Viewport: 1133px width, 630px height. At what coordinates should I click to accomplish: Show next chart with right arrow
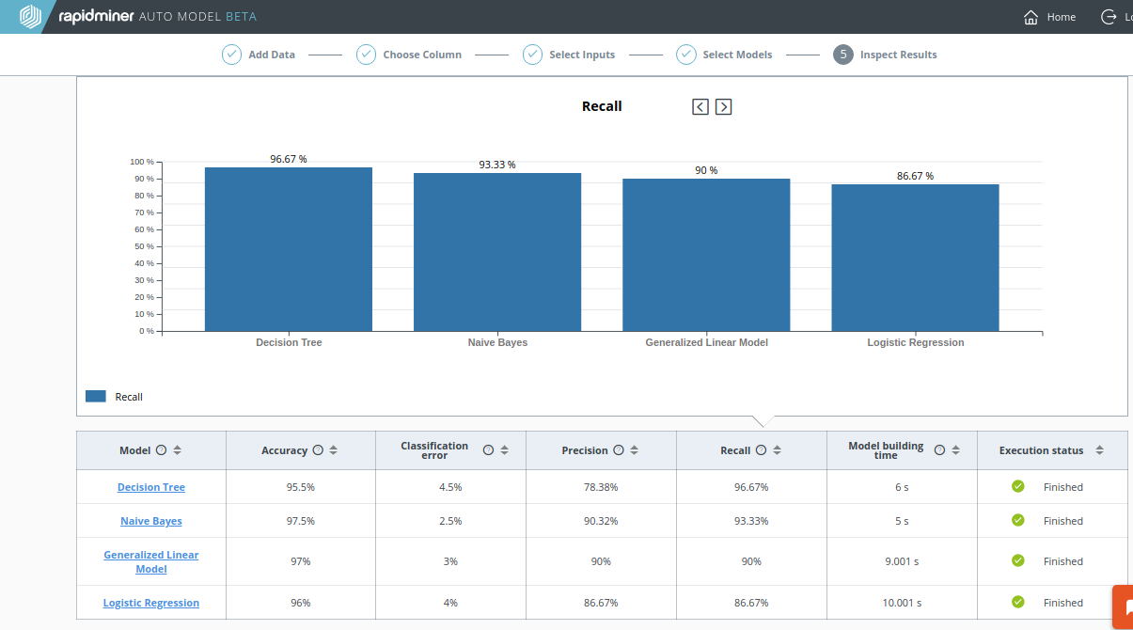pos(723,106)
